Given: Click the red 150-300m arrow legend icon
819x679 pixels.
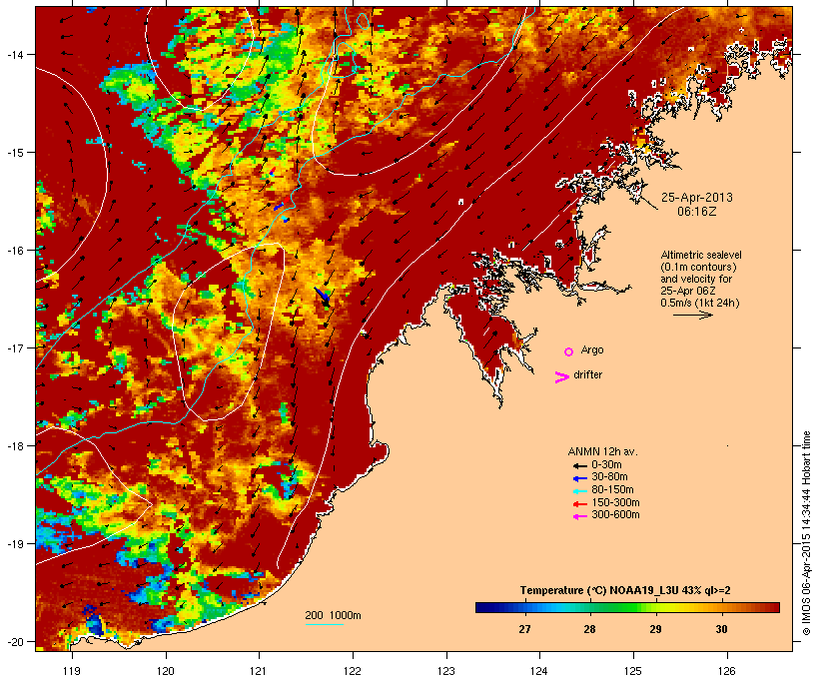Looking at the screenshot, I should [x=580, y=504].
